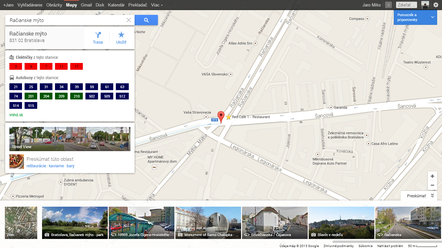Open Kalendár from the top bar
442x248 pixels.
116,5
